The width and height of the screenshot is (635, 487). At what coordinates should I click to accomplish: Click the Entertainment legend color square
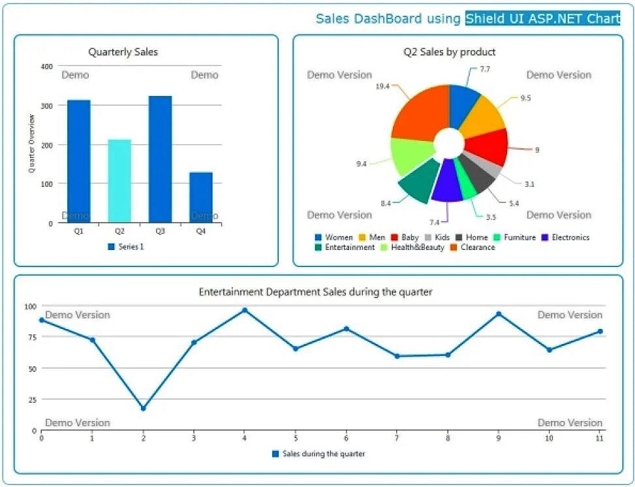pyautogui.click(x=318, y=247)
